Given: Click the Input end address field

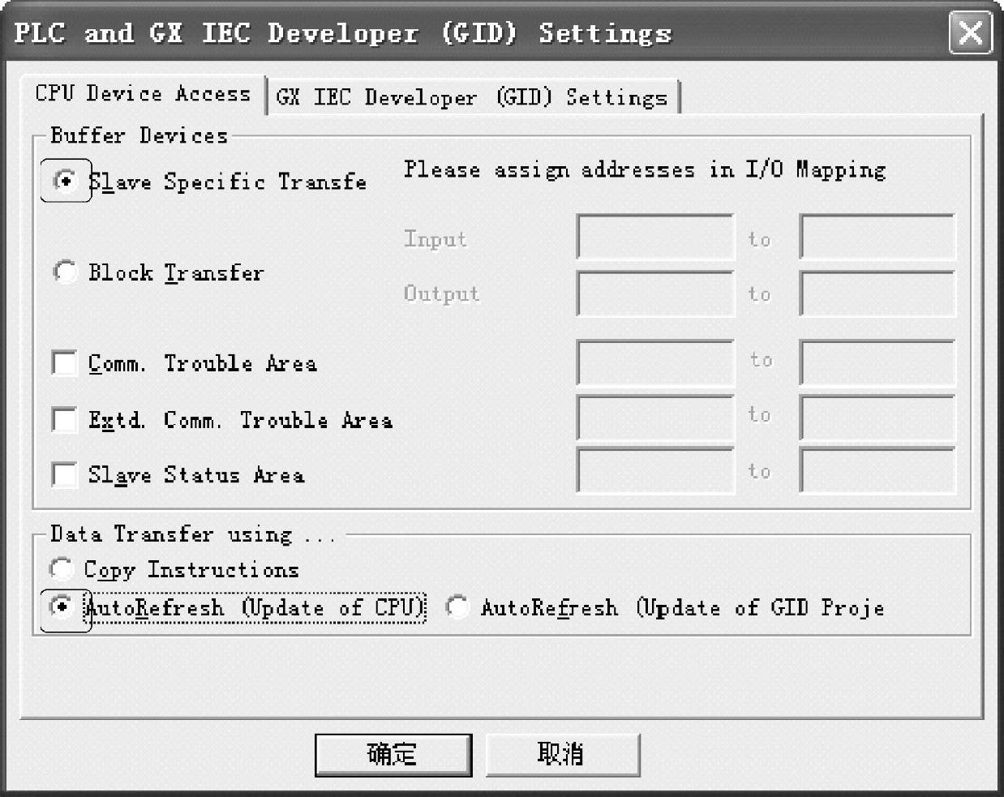Looking at the screenshot, I should pyautogui.click(x=877, y=237).
